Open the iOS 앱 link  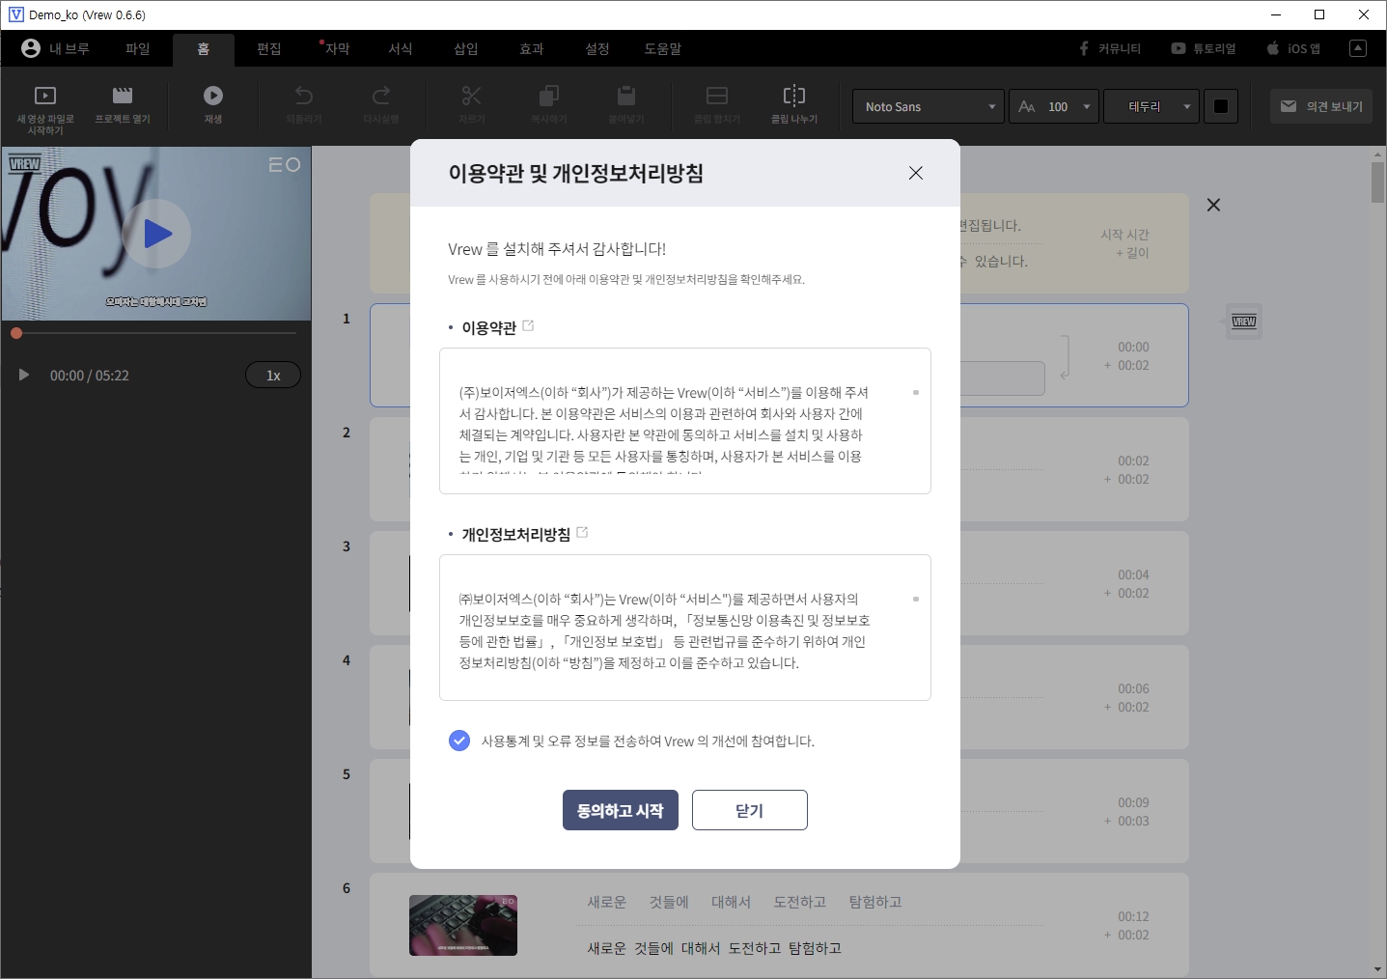1293,48
